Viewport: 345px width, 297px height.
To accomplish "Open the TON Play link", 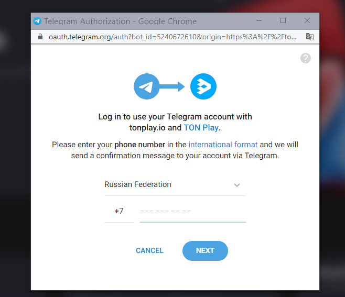I will click(201, 128).
